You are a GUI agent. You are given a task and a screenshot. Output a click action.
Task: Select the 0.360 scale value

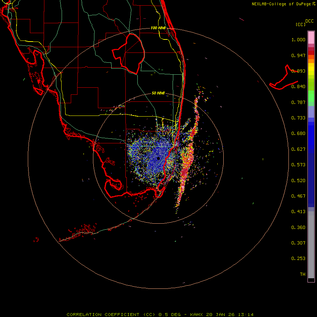coord(298,228)
